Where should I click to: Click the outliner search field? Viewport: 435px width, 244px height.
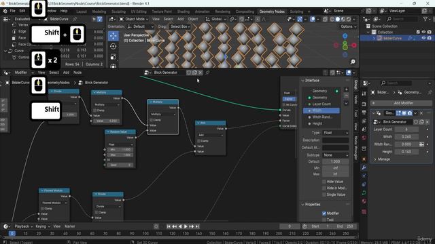[x=402, y=19]
